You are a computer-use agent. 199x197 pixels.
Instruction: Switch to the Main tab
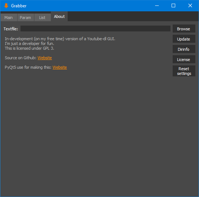point(9,18)
